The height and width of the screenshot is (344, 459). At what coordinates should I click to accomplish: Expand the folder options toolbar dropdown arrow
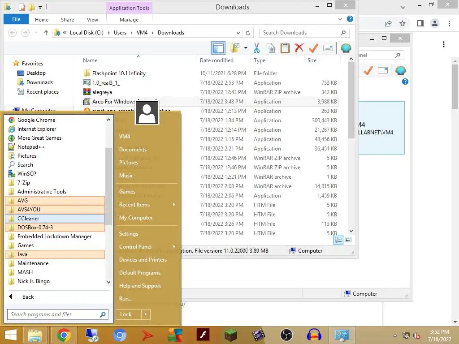pyautogui.click(x=246, y=48)
